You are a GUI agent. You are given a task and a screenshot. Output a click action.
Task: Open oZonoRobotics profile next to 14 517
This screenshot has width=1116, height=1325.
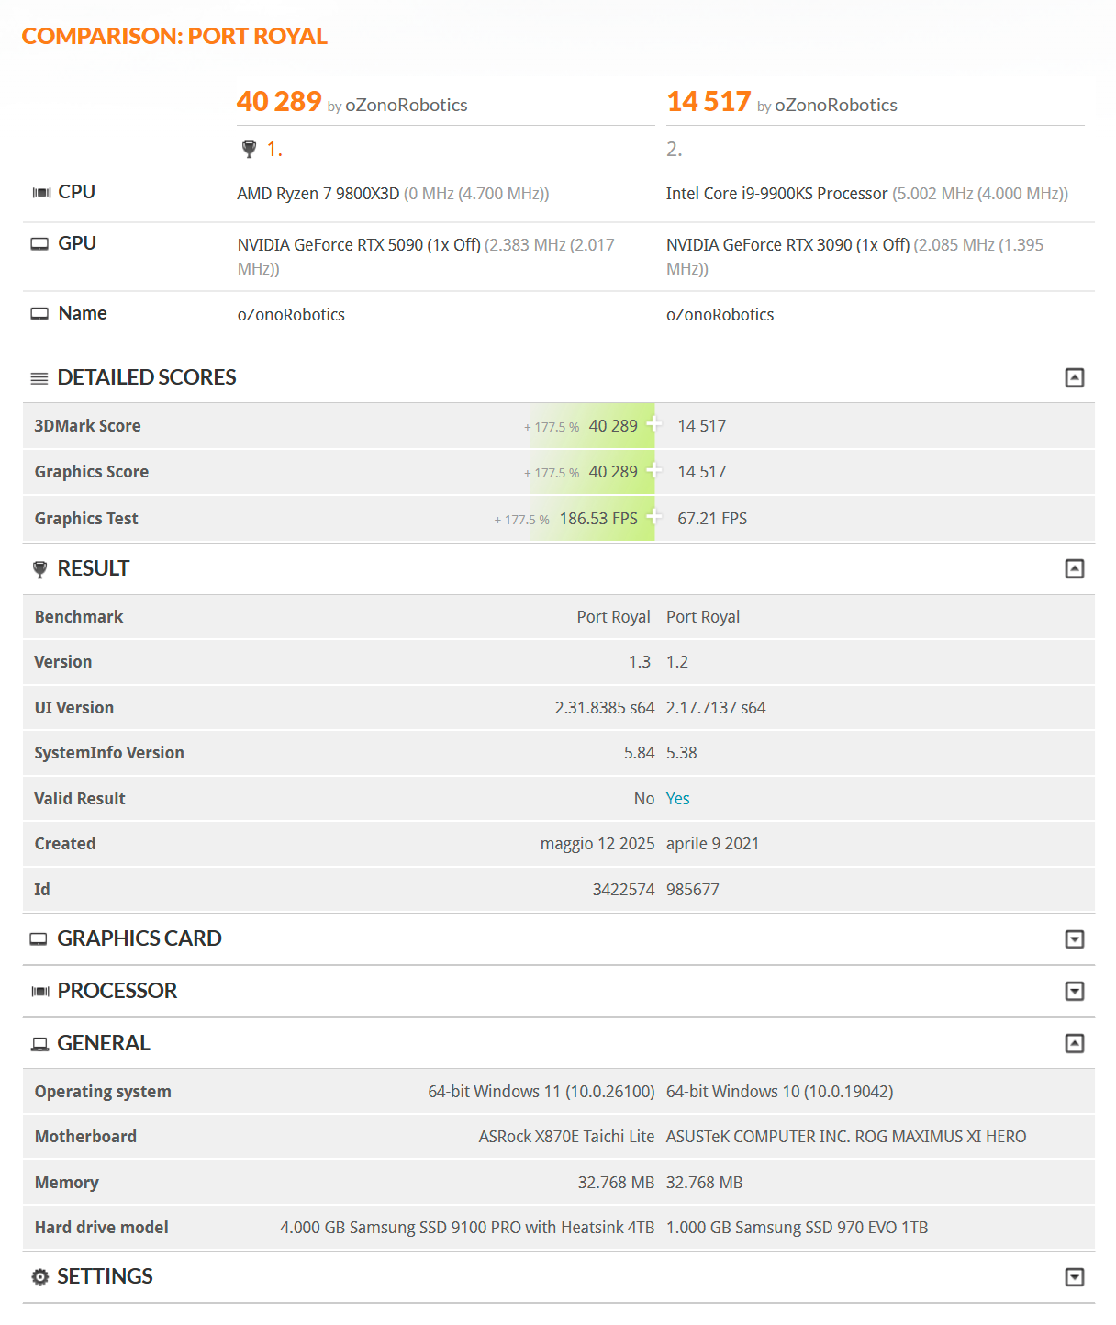836,106
